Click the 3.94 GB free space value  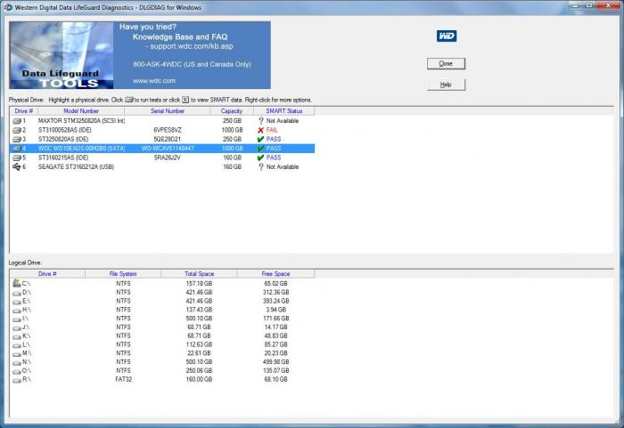(275, 310)
